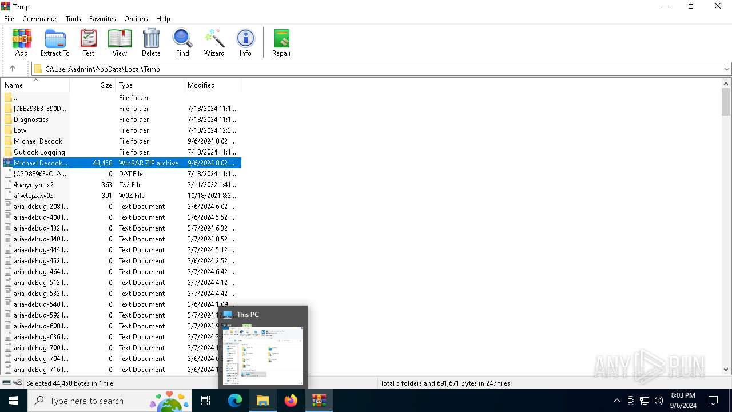Click the Delete toolbar icon
This screenshot has height=412, width=732.
151,42
